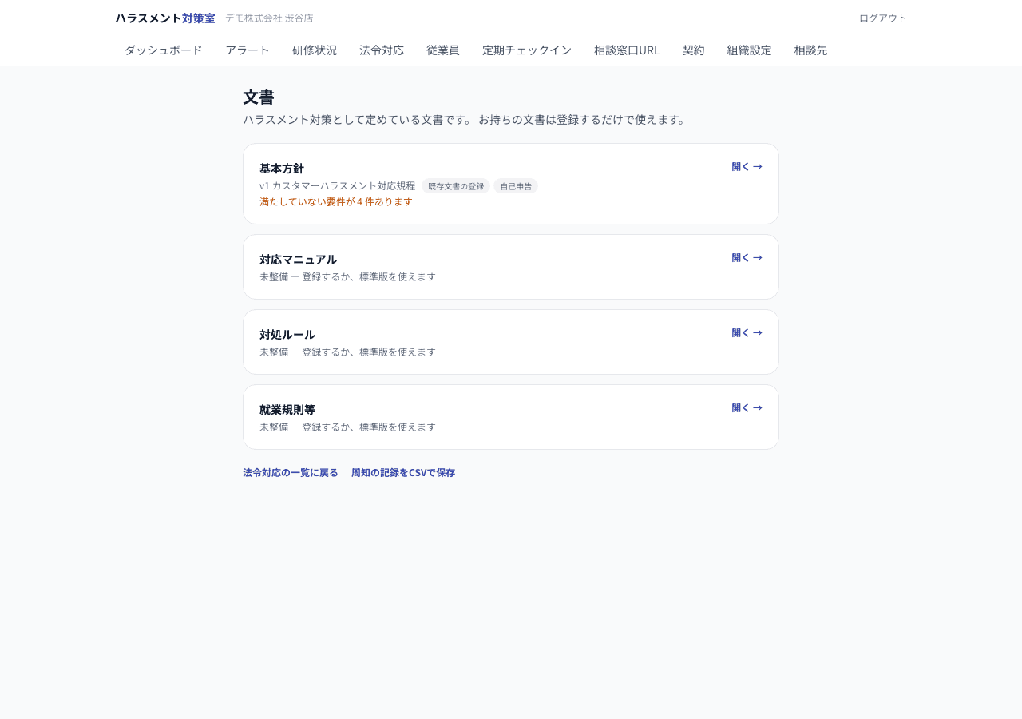Click the 対応マニュアル card title

(299, 259)
